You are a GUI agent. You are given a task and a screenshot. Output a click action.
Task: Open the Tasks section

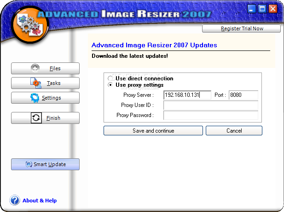point(45,83)
